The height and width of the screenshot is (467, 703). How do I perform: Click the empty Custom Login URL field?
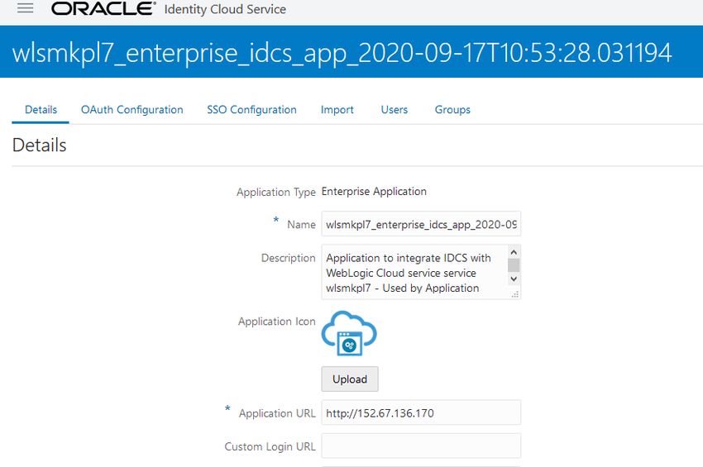[421, 446]
